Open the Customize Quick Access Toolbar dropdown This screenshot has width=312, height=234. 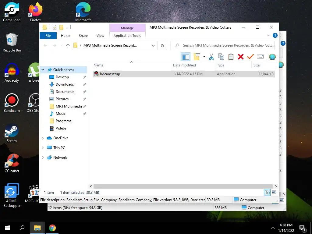[x=67, y=28]
